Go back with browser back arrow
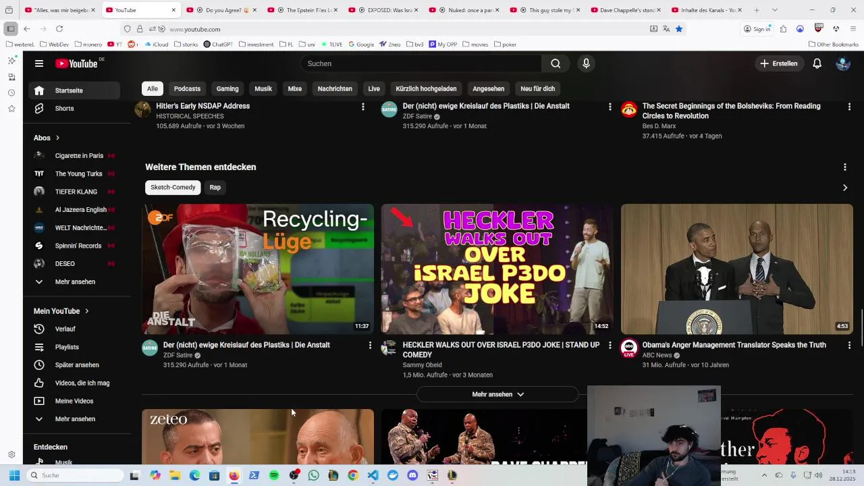Viewport: 864px width, 486px height. coord(26,29)
